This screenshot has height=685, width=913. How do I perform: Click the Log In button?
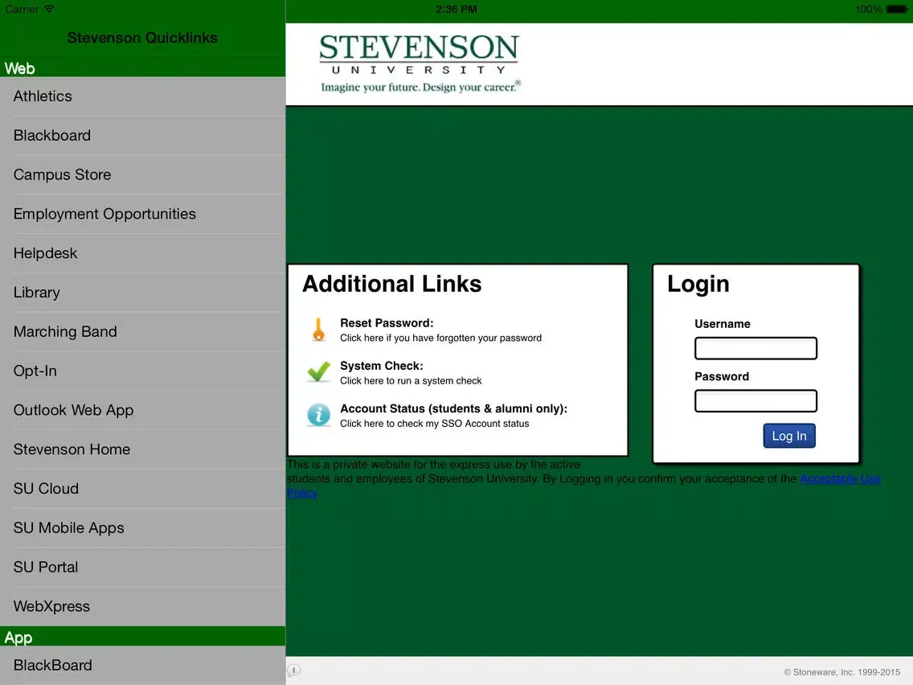point(789,436)
